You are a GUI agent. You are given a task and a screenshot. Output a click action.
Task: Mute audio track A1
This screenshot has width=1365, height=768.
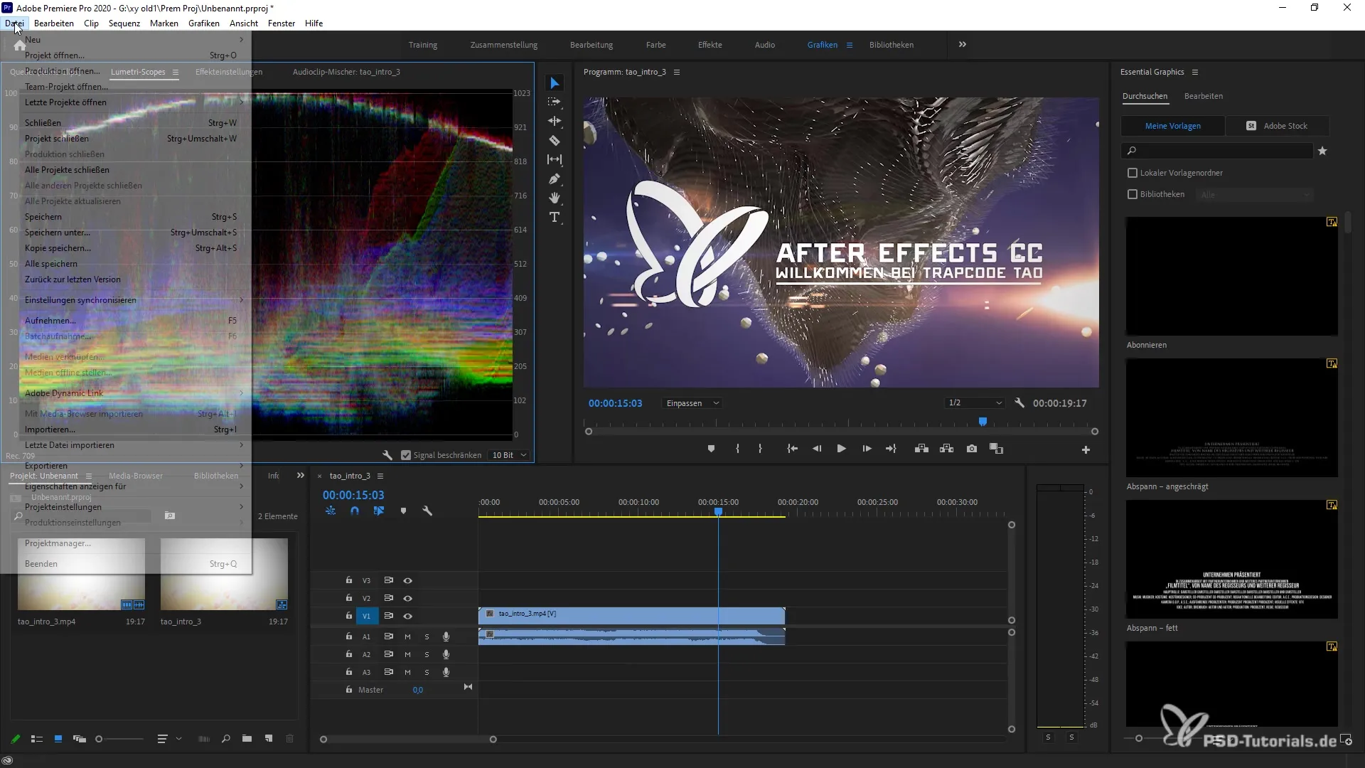click(x=407, y=636)
